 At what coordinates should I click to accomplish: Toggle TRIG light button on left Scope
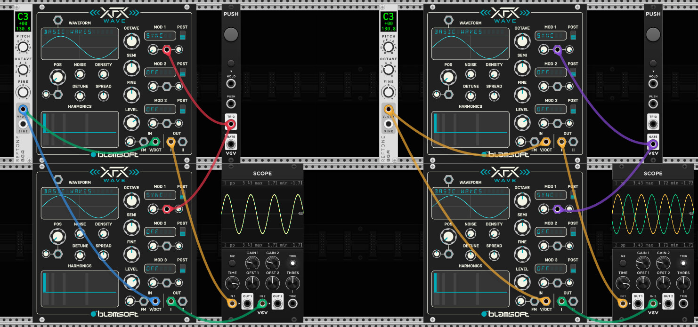tap(293, 263)
